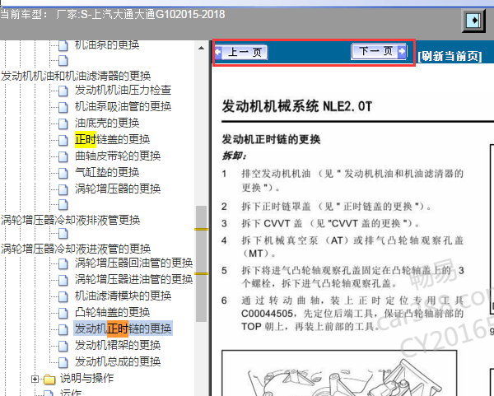Open 机油泵的更换 tree entry
The width and height of the screenshot is (494, 396).
pos(107,44)
